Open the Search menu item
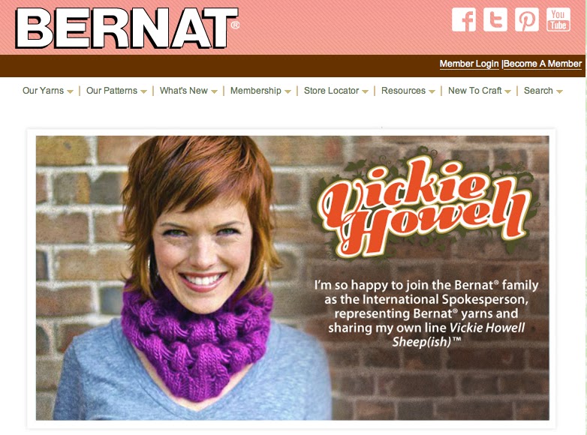The width and height of the screenshot is (587, 435). [543, 91]
